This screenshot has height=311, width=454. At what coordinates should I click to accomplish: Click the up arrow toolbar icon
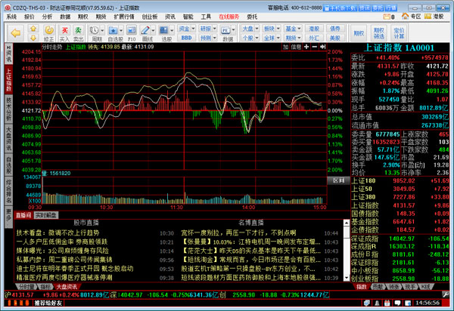[x=33, y=29]
